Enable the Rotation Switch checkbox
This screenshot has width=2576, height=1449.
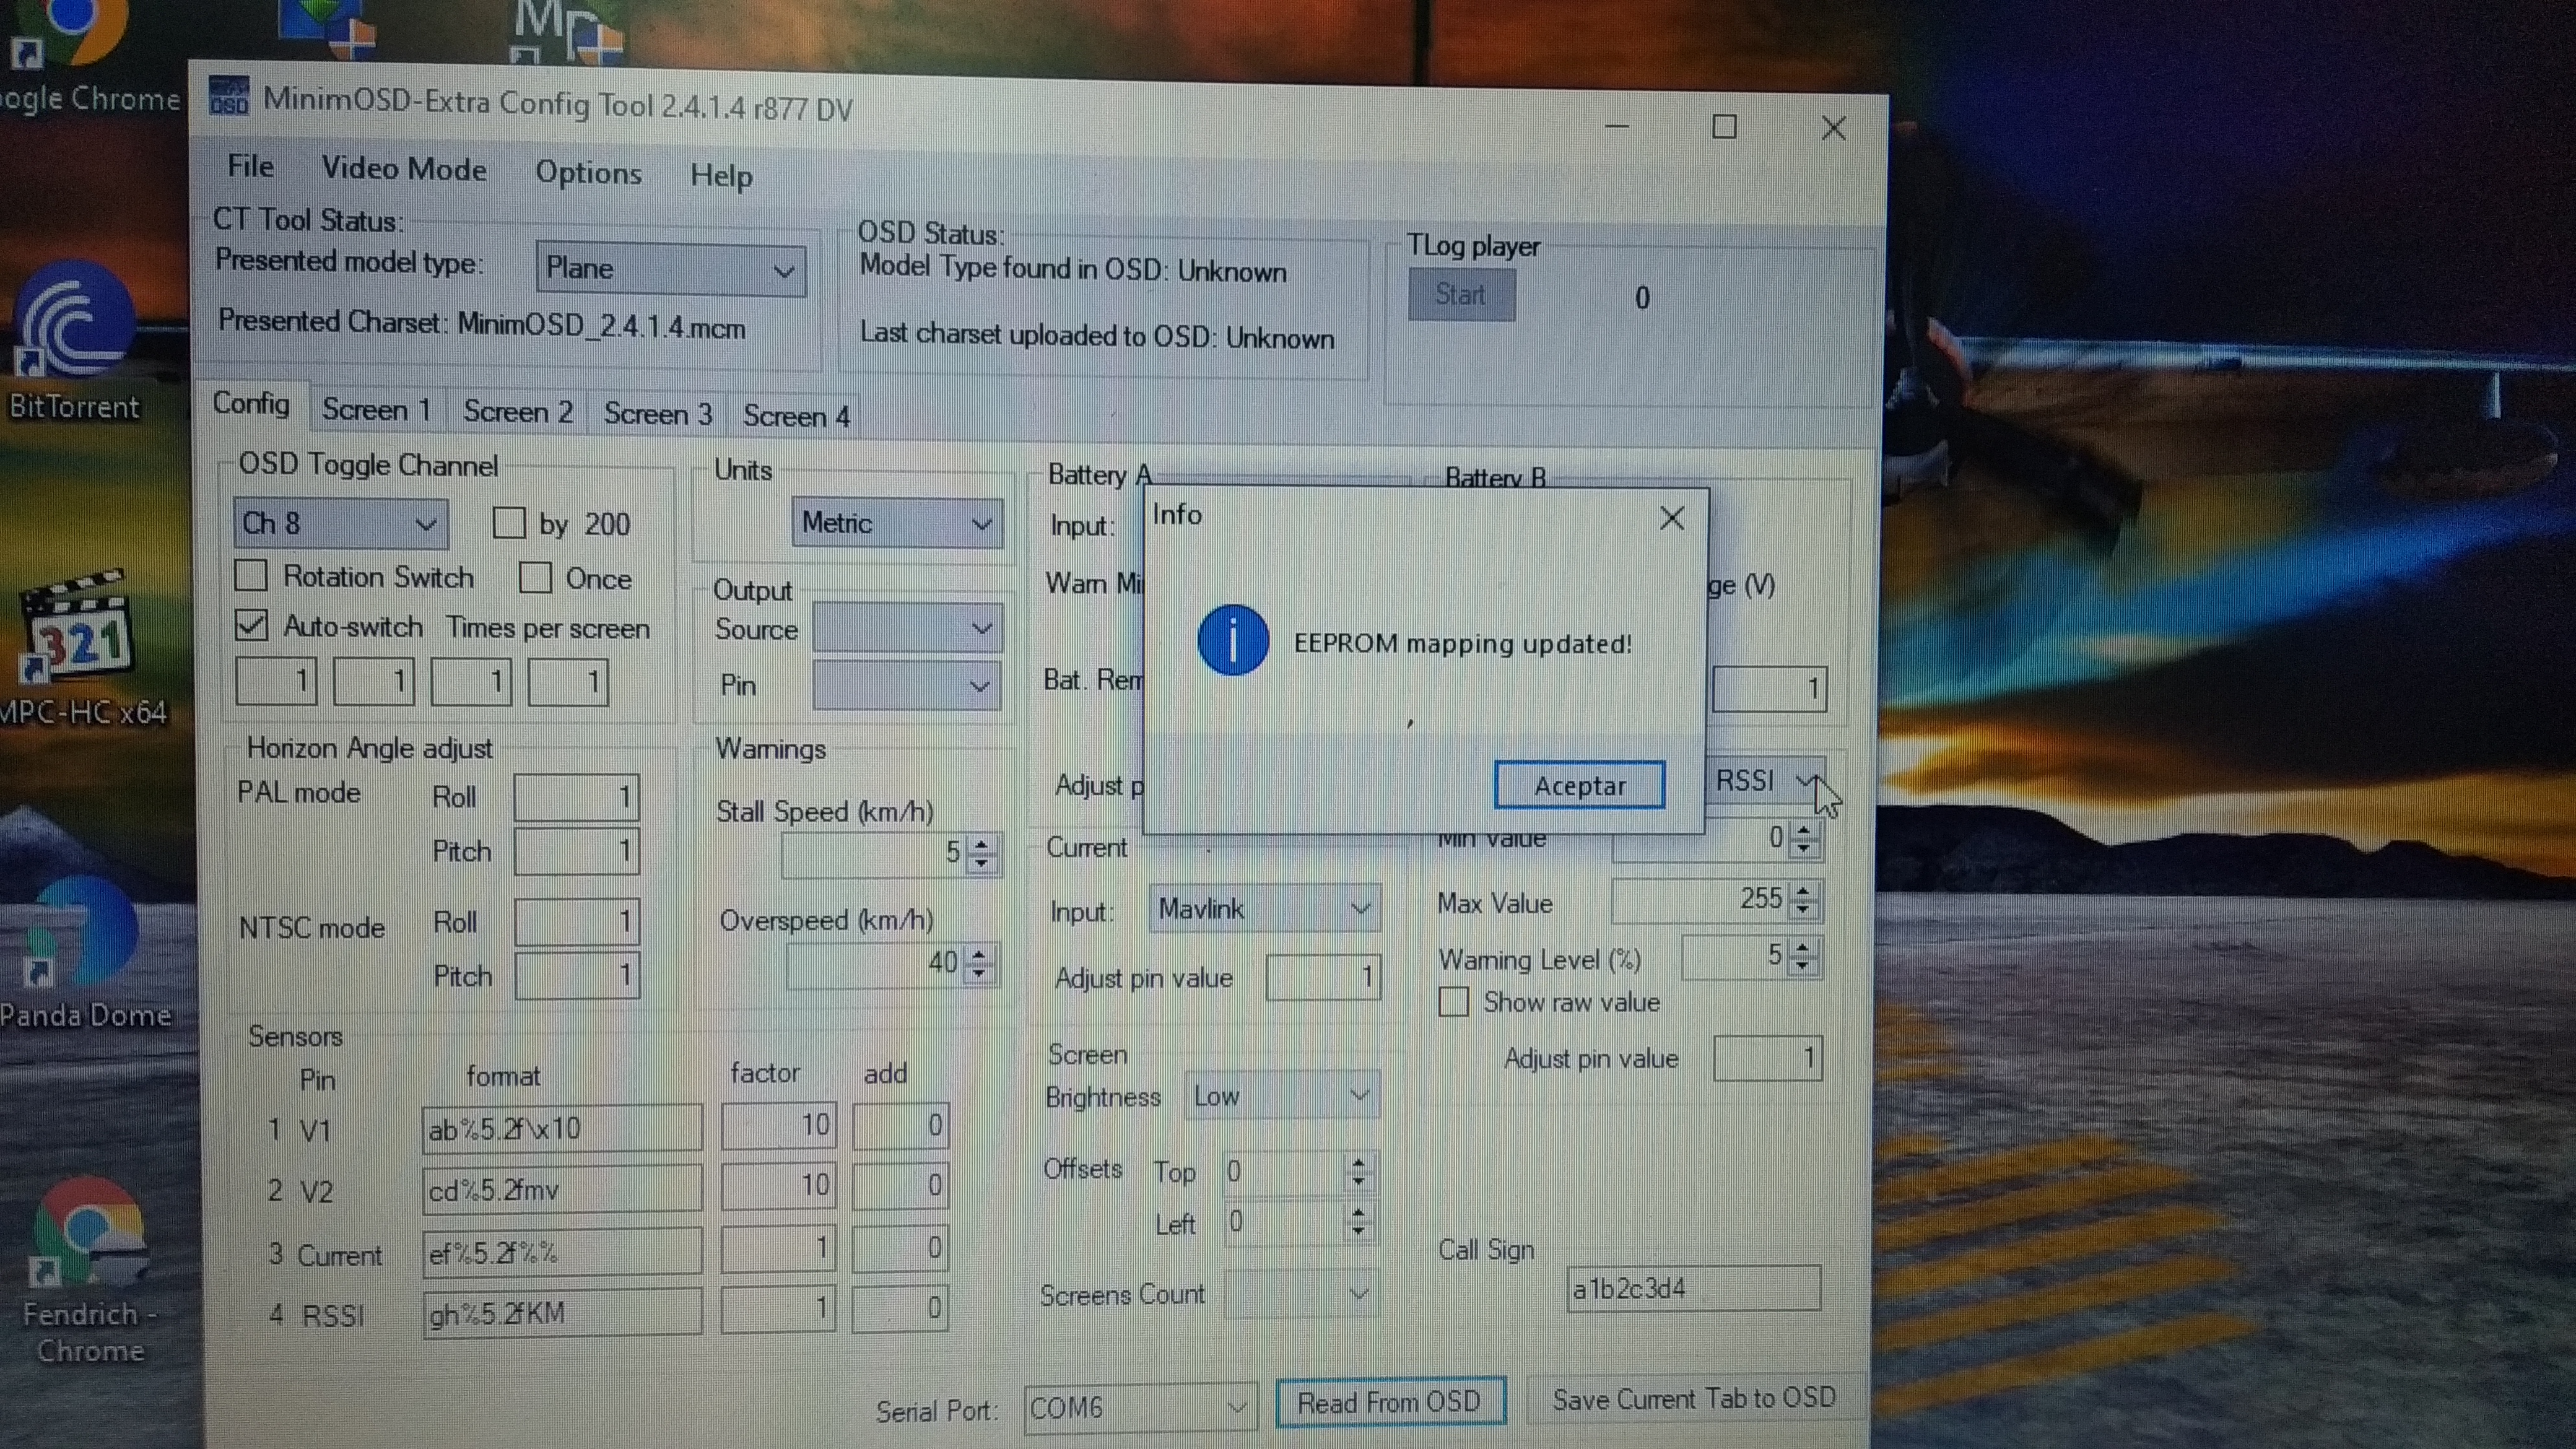tap(251, 575)
